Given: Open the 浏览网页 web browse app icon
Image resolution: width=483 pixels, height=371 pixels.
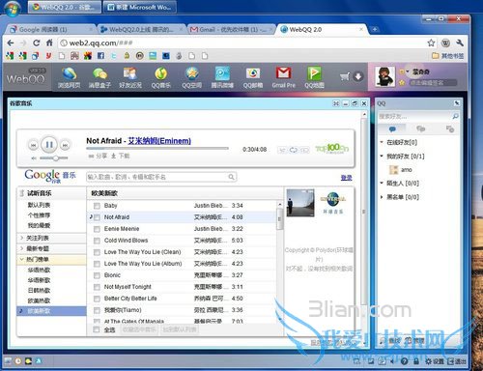Looking at the screenshot, I should [x=70, y=78].
